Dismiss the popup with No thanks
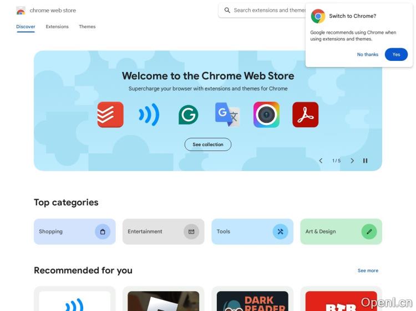 click(367, 54)
